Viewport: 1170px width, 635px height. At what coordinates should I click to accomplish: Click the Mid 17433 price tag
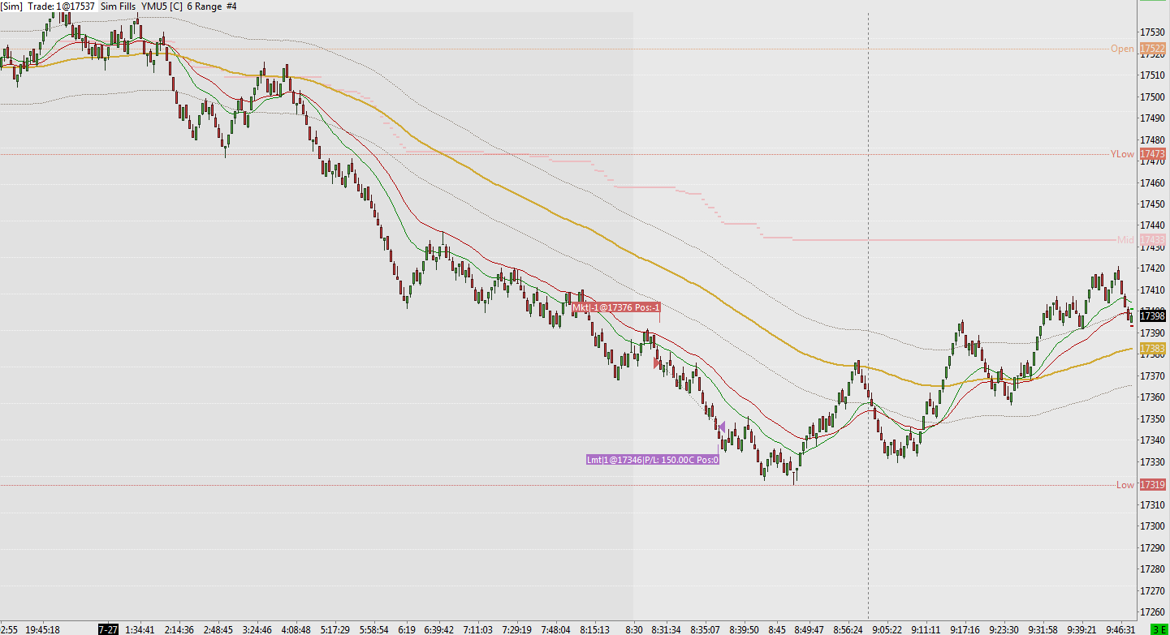point(1152,240)
